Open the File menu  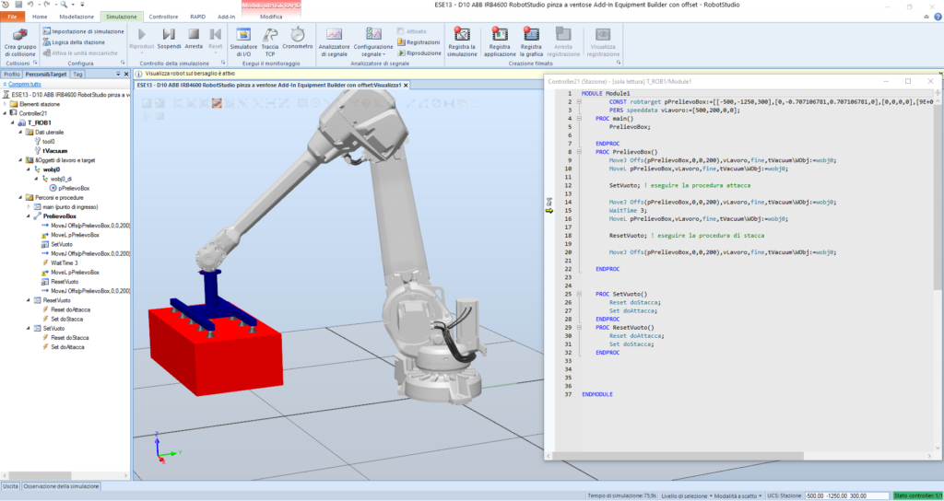coord(12,17)
